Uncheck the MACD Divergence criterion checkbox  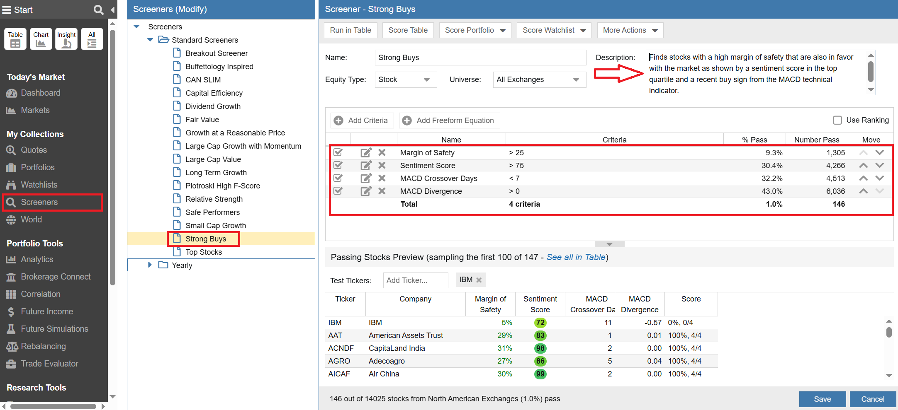pos(338,191)
